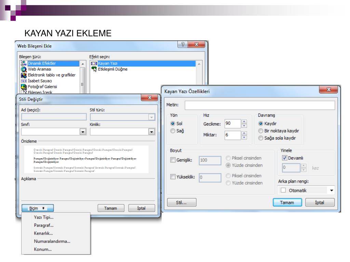Open the Biçim dropdown button

tap(38, 208)
